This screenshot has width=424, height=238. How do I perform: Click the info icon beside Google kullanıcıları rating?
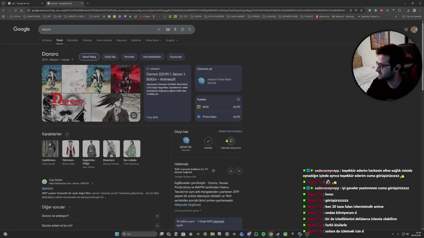coord(213,171)
